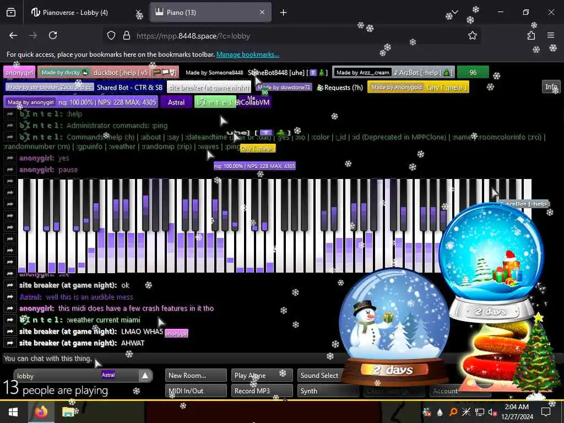Select the Shared Bot - CTR & SB tag
This screenshot has width=564, height=423.
tap(84, 88)
